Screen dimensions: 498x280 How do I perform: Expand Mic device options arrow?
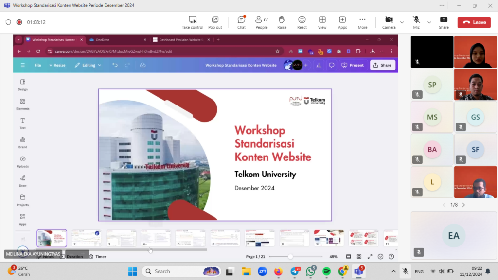429,22
